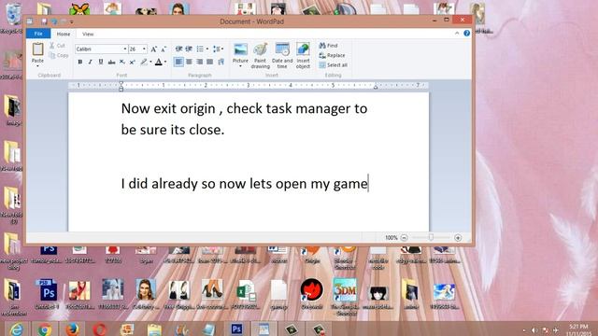Insert Date and time
The image size is (598, 336).
[x=282, y=55]
